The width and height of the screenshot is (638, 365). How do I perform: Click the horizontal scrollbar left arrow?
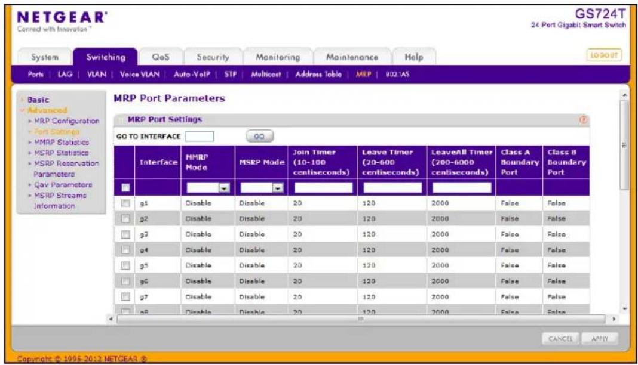(111, 319)
